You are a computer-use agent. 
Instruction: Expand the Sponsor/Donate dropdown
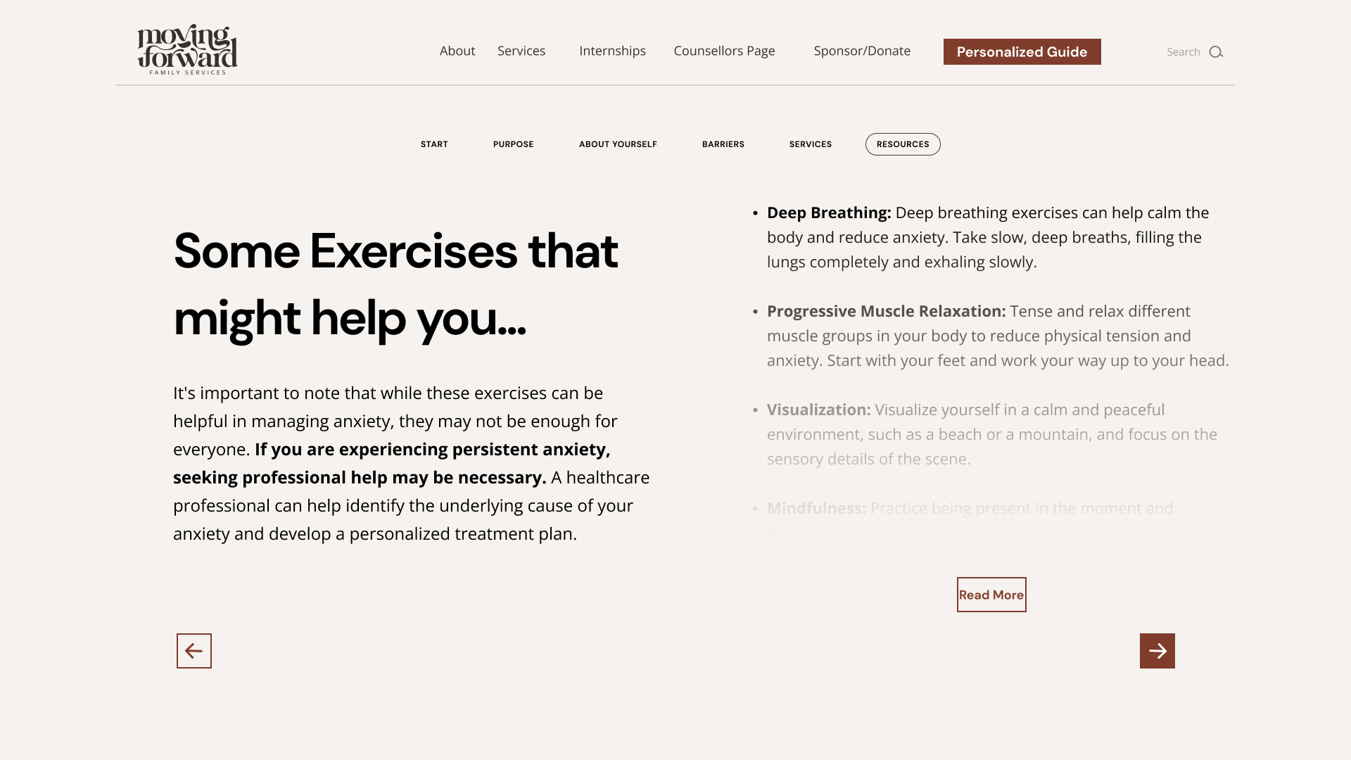click(862, 50)
